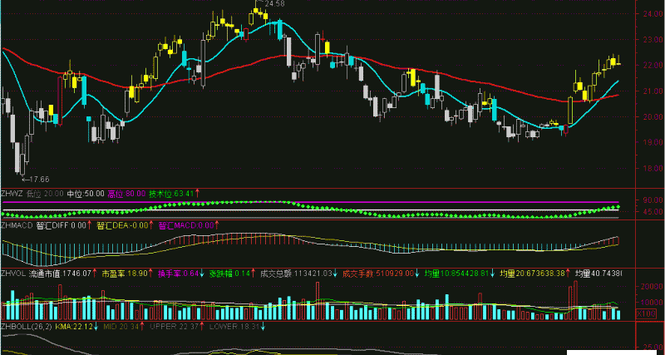Click the up arrow after 智汇MACD value
The height and width of the screenshot is (355, 665).
click(217, 225)
